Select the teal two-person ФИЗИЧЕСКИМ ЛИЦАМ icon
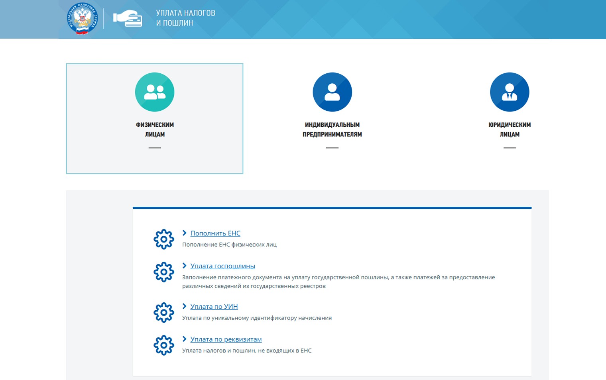606x380 pixels. [x=155, y=92]
